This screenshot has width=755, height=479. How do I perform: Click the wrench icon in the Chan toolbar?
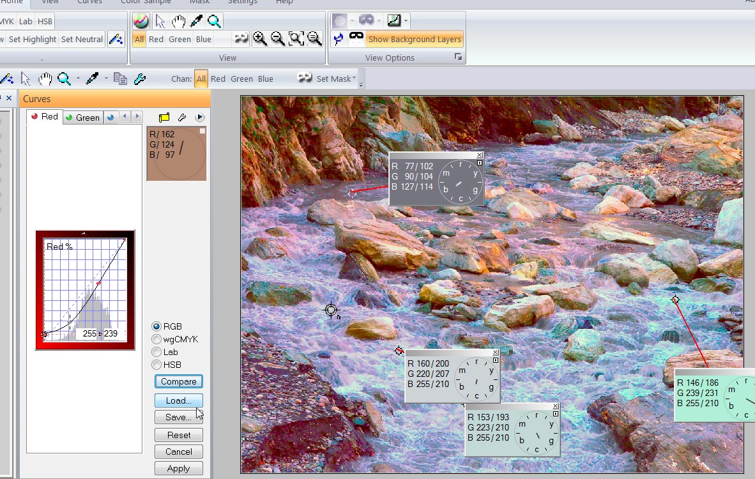(x=140, y=79)
